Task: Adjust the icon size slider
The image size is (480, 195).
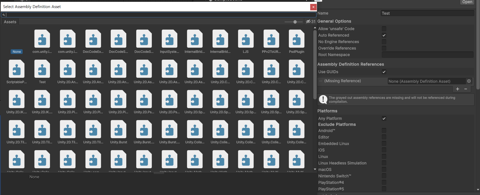Action: coord(294,22)
